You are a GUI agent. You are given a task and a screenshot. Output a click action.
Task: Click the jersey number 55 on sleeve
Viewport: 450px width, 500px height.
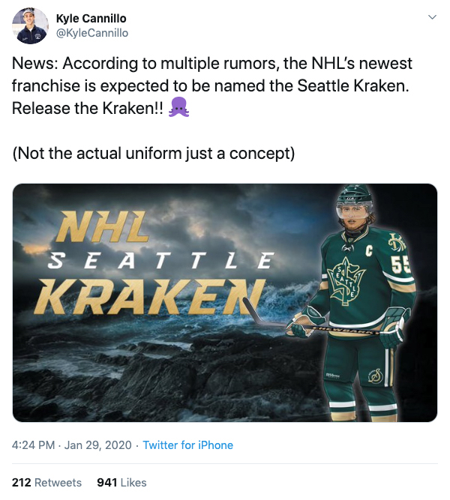click(x=400, y=264)
